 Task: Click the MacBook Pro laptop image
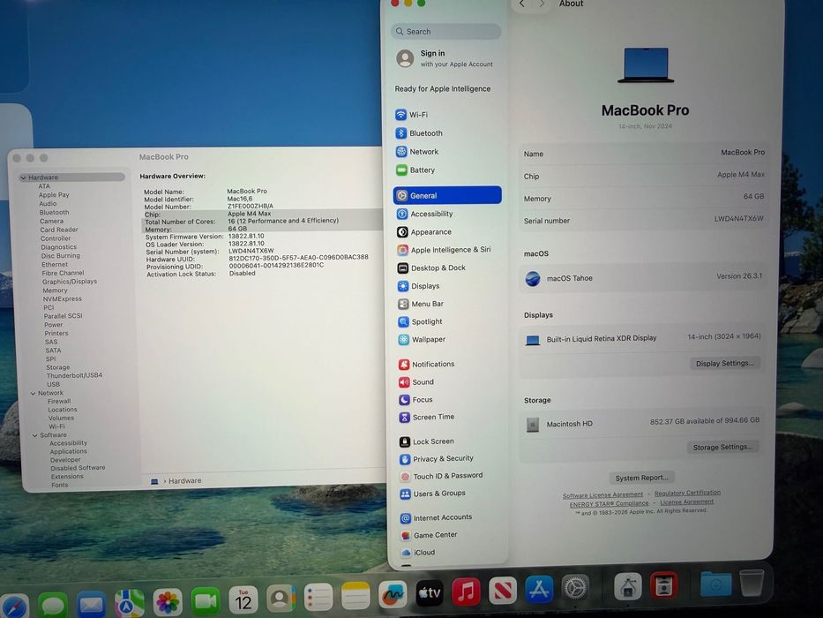(x=646, y=65)
